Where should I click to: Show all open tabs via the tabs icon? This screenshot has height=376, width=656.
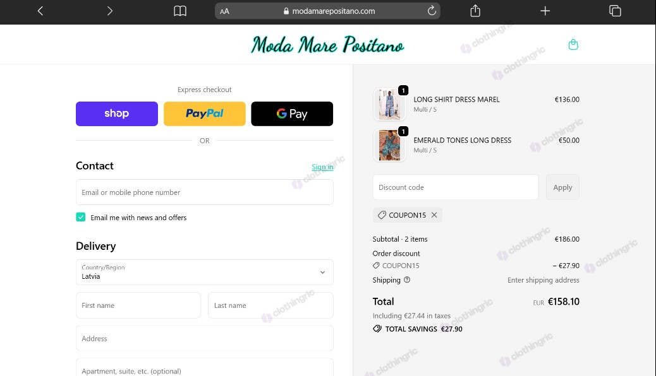pyautogui.click(x=615, y=11)
